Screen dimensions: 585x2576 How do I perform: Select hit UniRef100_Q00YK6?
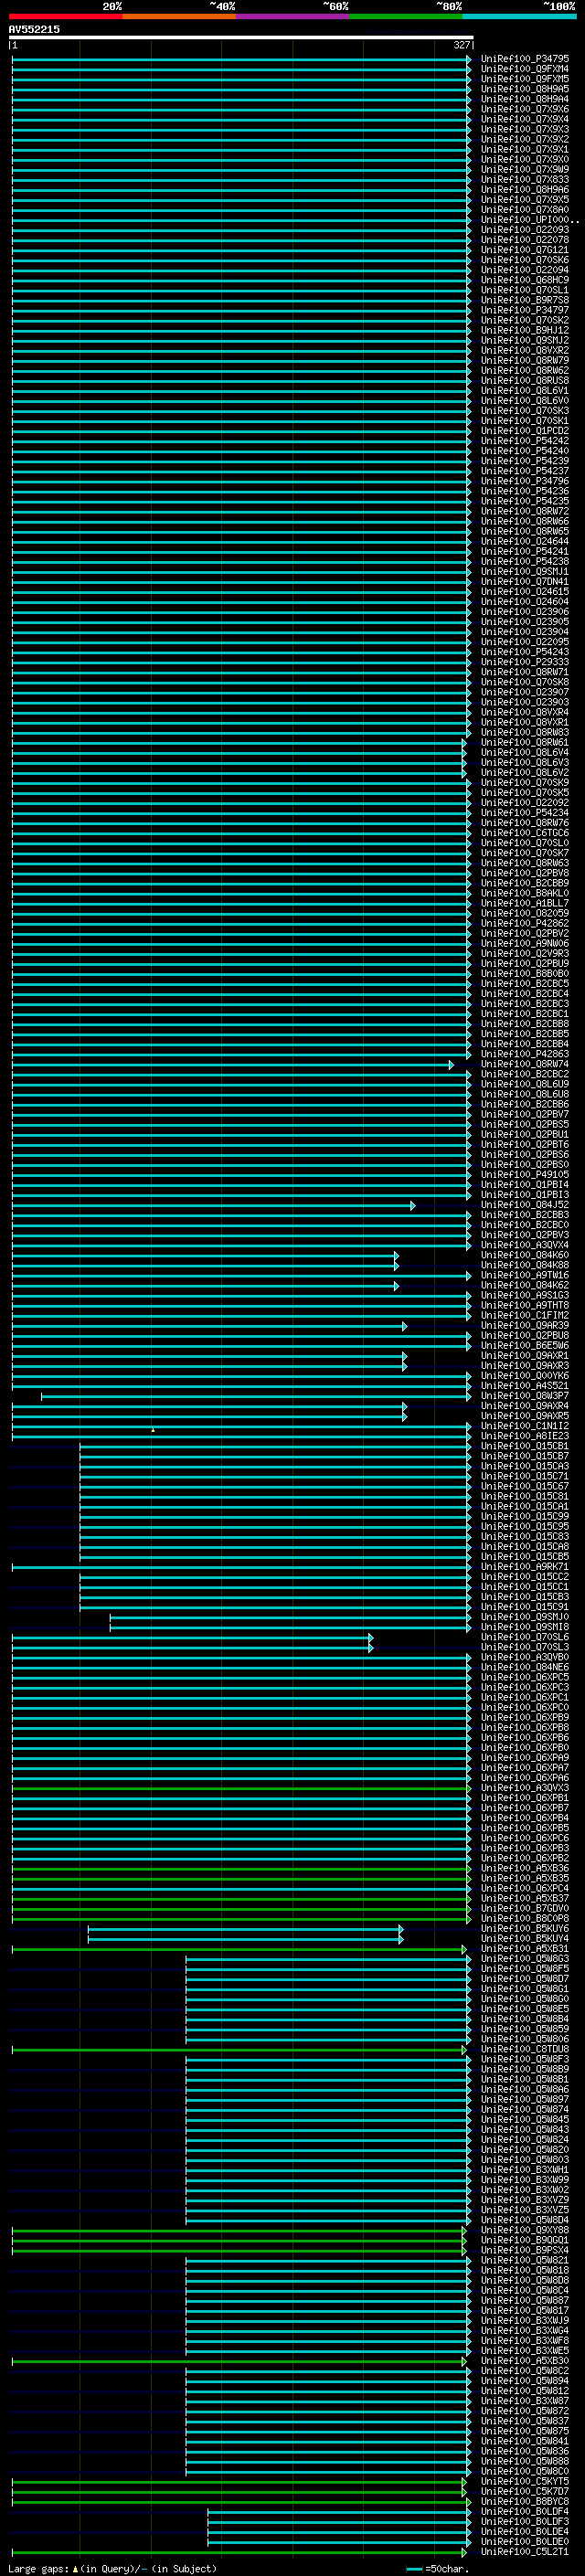(524, 1376)
